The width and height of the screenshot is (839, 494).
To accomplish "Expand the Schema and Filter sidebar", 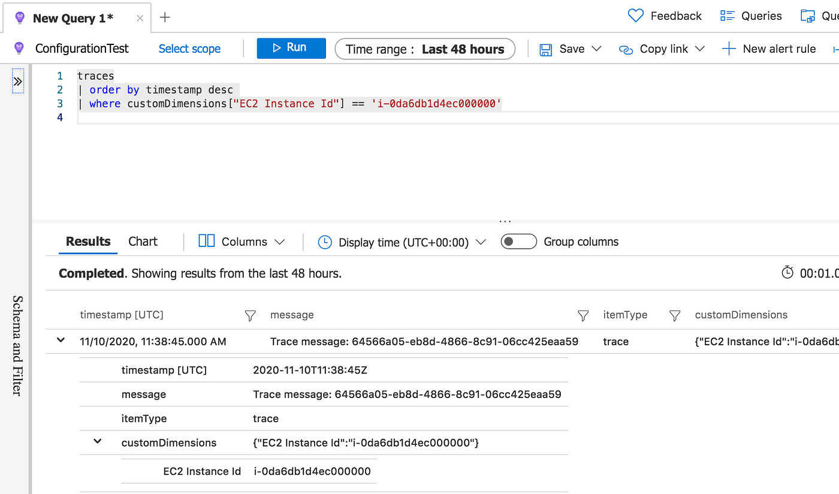I will tap(17, 80).
